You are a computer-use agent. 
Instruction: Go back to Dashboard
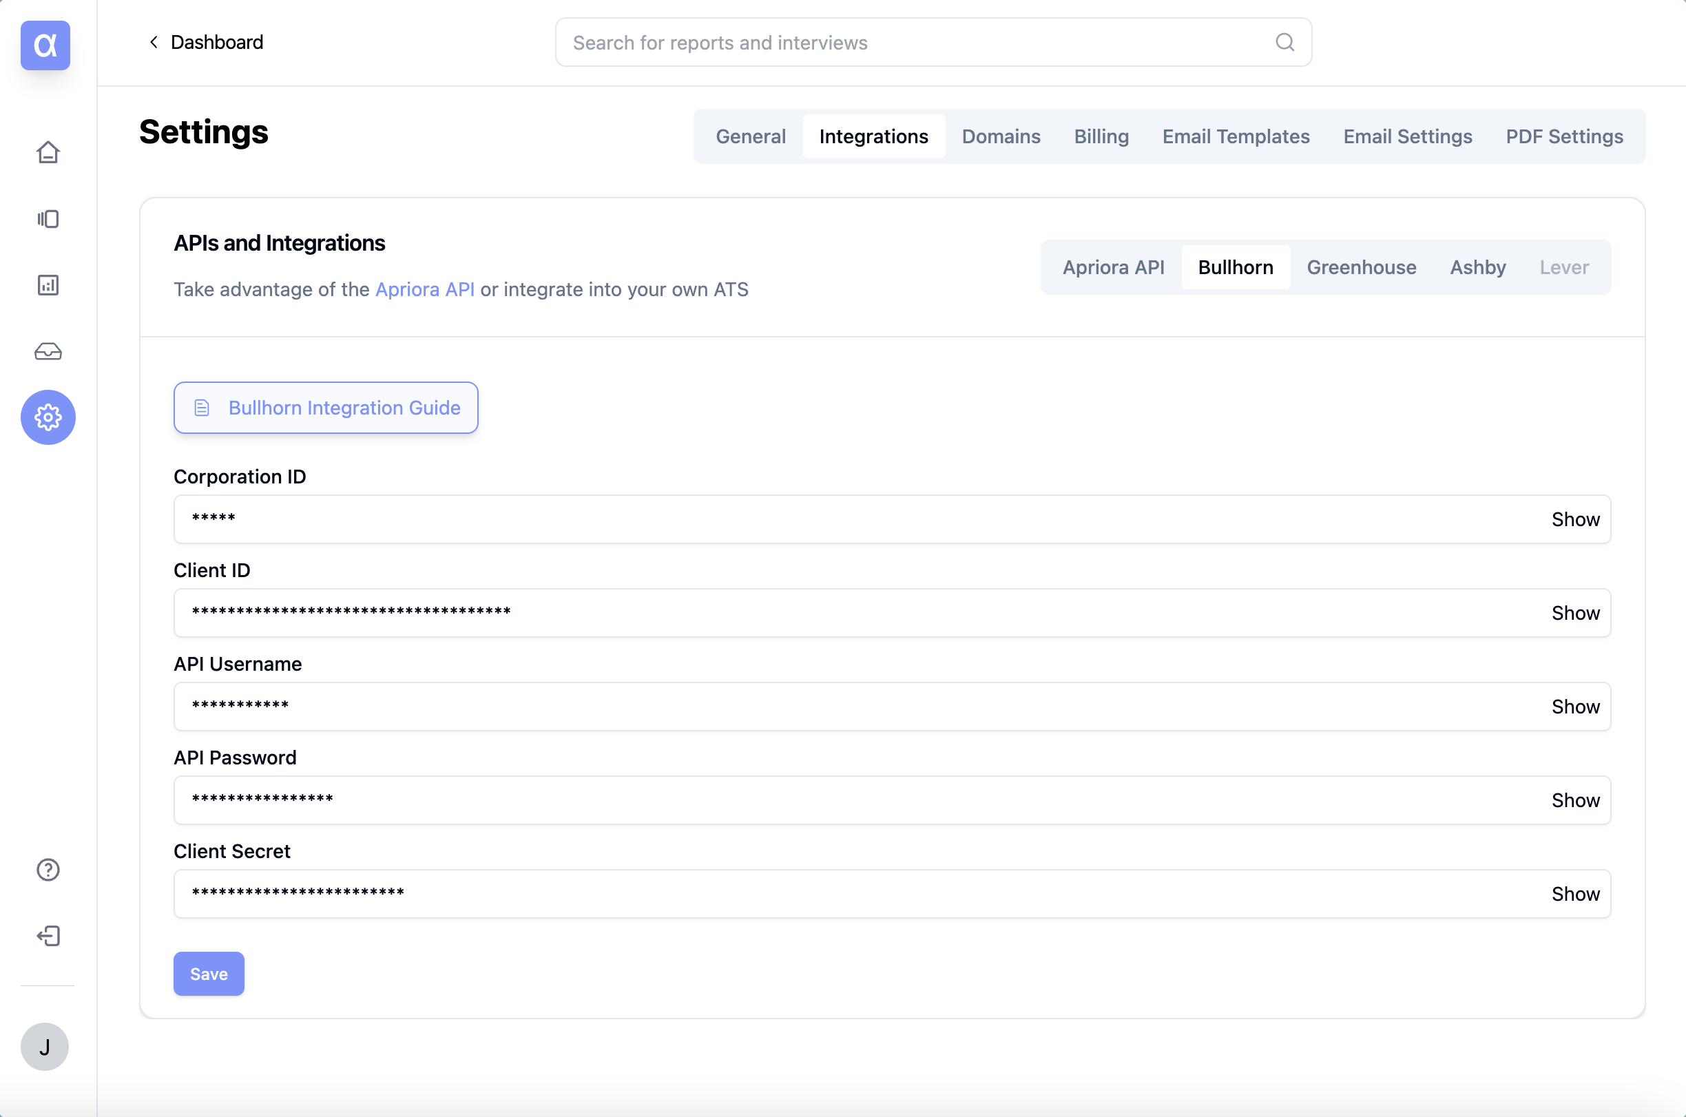point(216,42)
